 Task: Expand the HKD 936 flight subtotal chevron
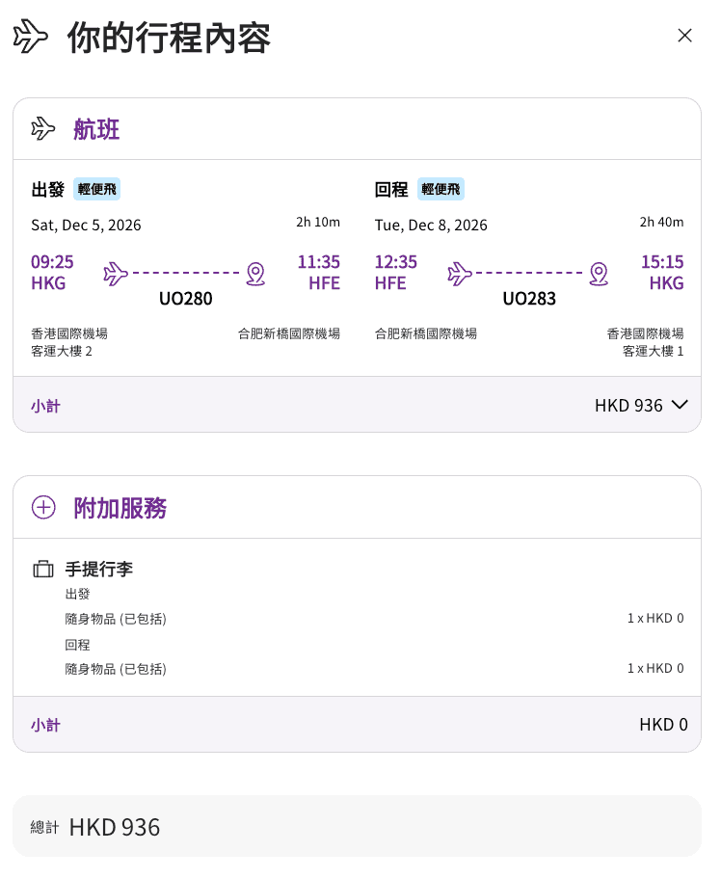(680, 405)
